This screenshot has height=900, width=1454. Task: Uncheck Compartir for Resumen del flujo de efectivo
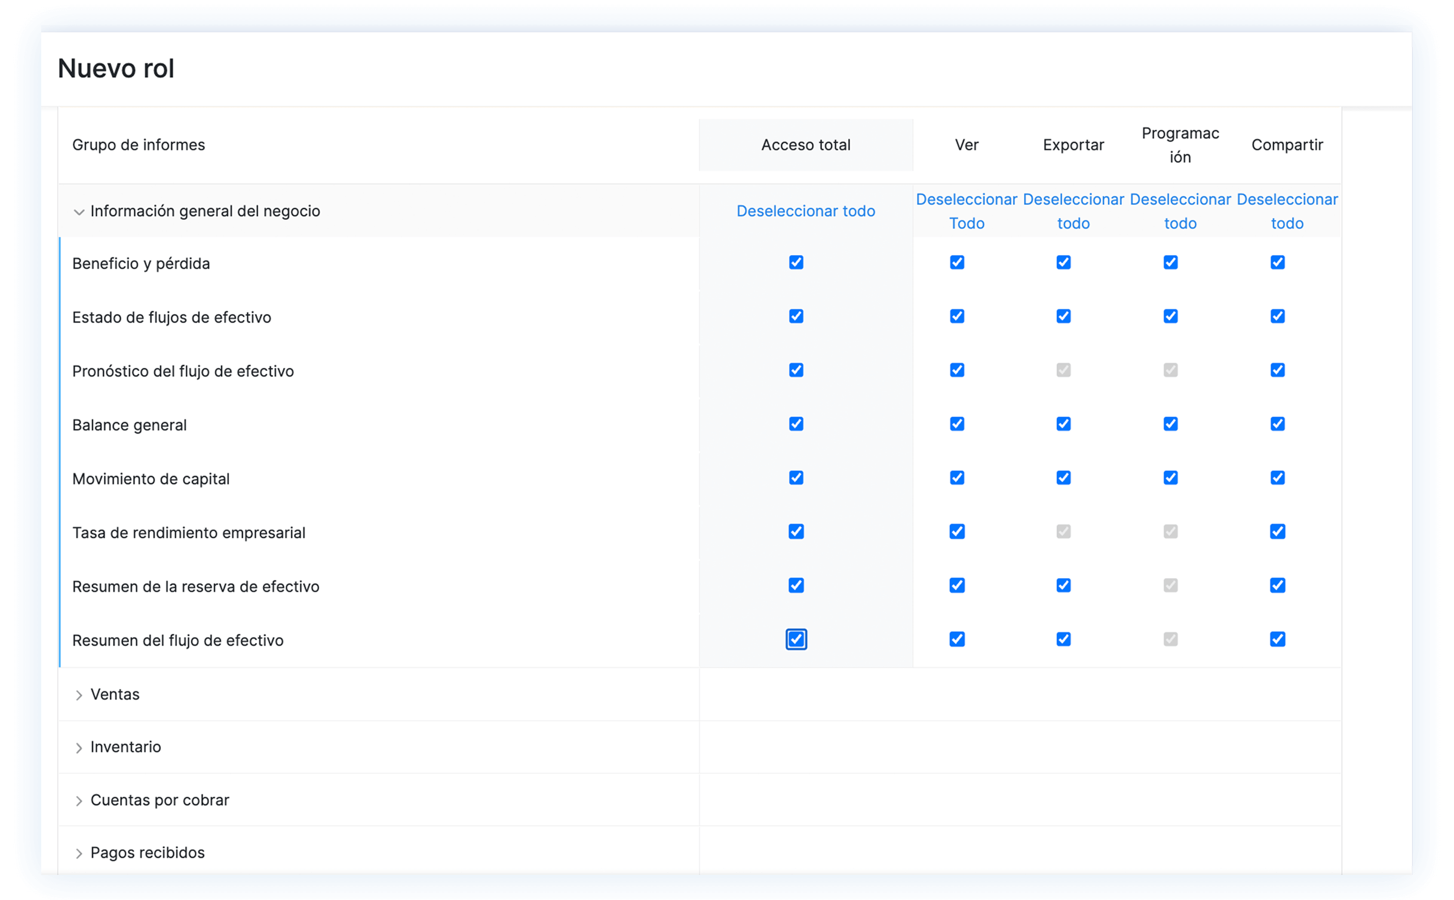point(1277,639)
